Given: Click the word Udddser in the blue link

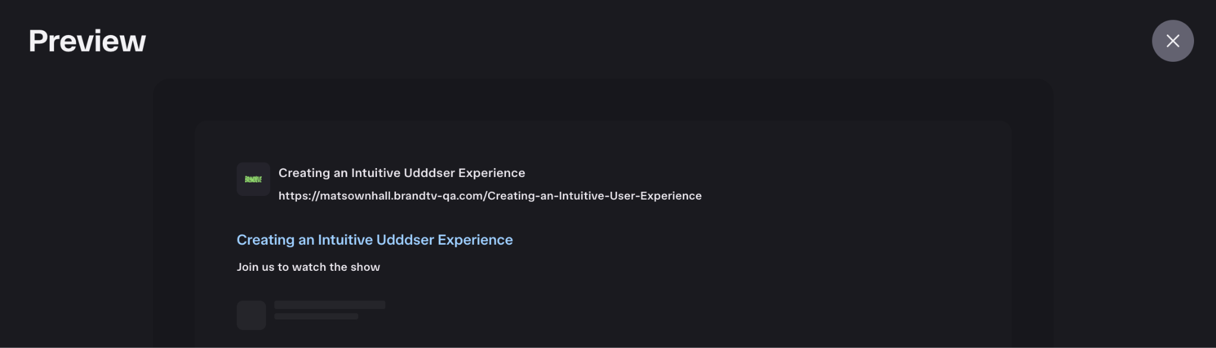Looking at the screenshot, I should pyautogui.click(x=406, y=240).
